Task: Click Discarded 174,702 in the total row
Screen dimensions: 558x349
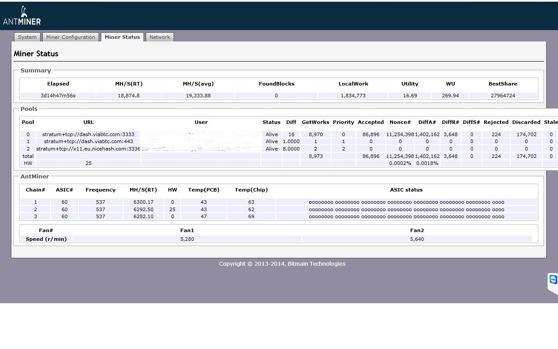Action: pos(526,156)
